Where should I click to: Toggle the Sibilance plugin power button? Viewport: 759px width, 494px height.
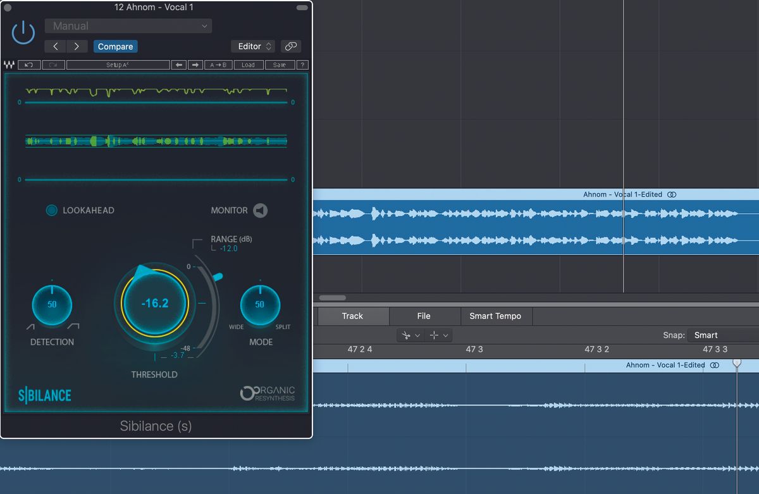click(x=23, y=32)
